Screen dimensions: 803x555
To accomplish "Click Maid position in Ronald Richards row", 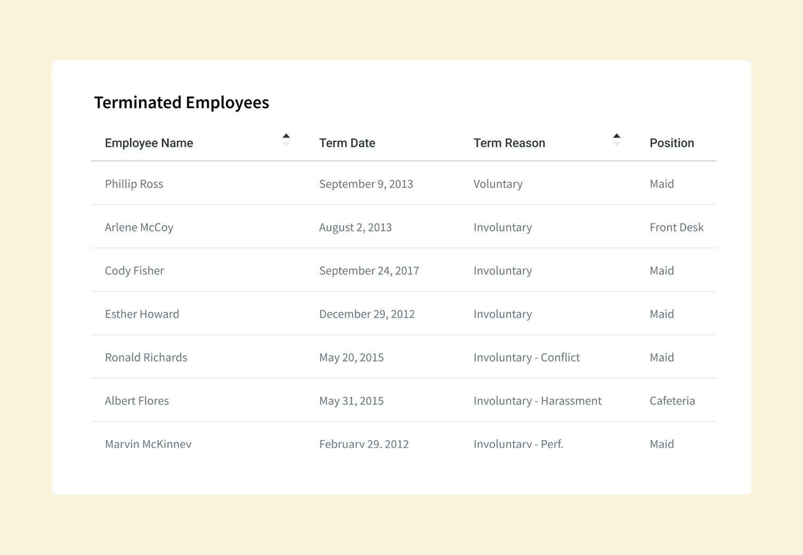I will (x=662, y=357).
